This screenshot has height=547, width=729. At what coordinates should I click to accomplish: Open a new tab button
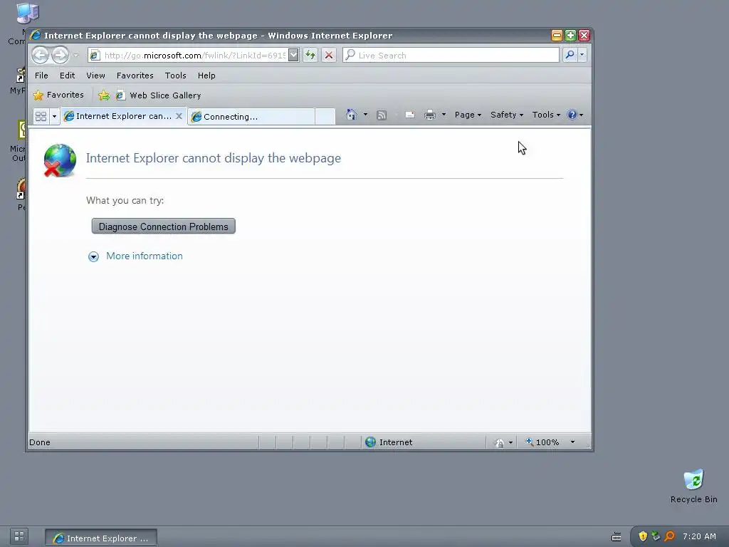325,116
